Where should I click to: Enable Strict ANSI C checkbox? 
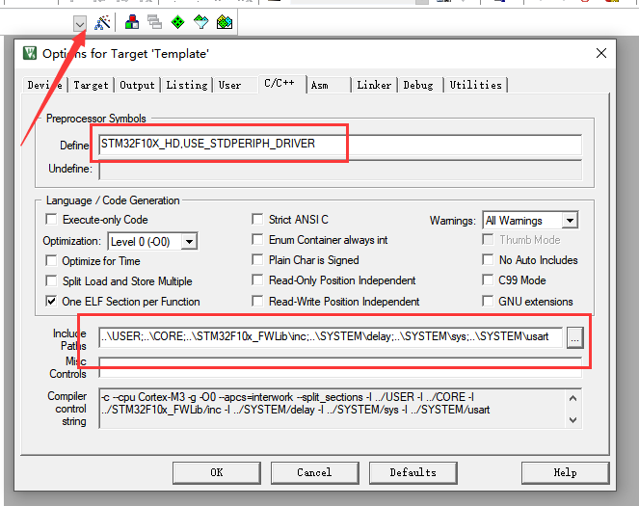point(257,219)
